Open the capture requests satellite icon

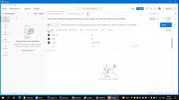click(147, 9)
